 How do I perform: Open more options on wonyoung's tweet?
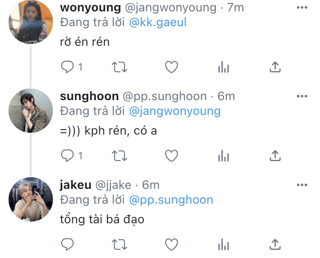[302, 8]
